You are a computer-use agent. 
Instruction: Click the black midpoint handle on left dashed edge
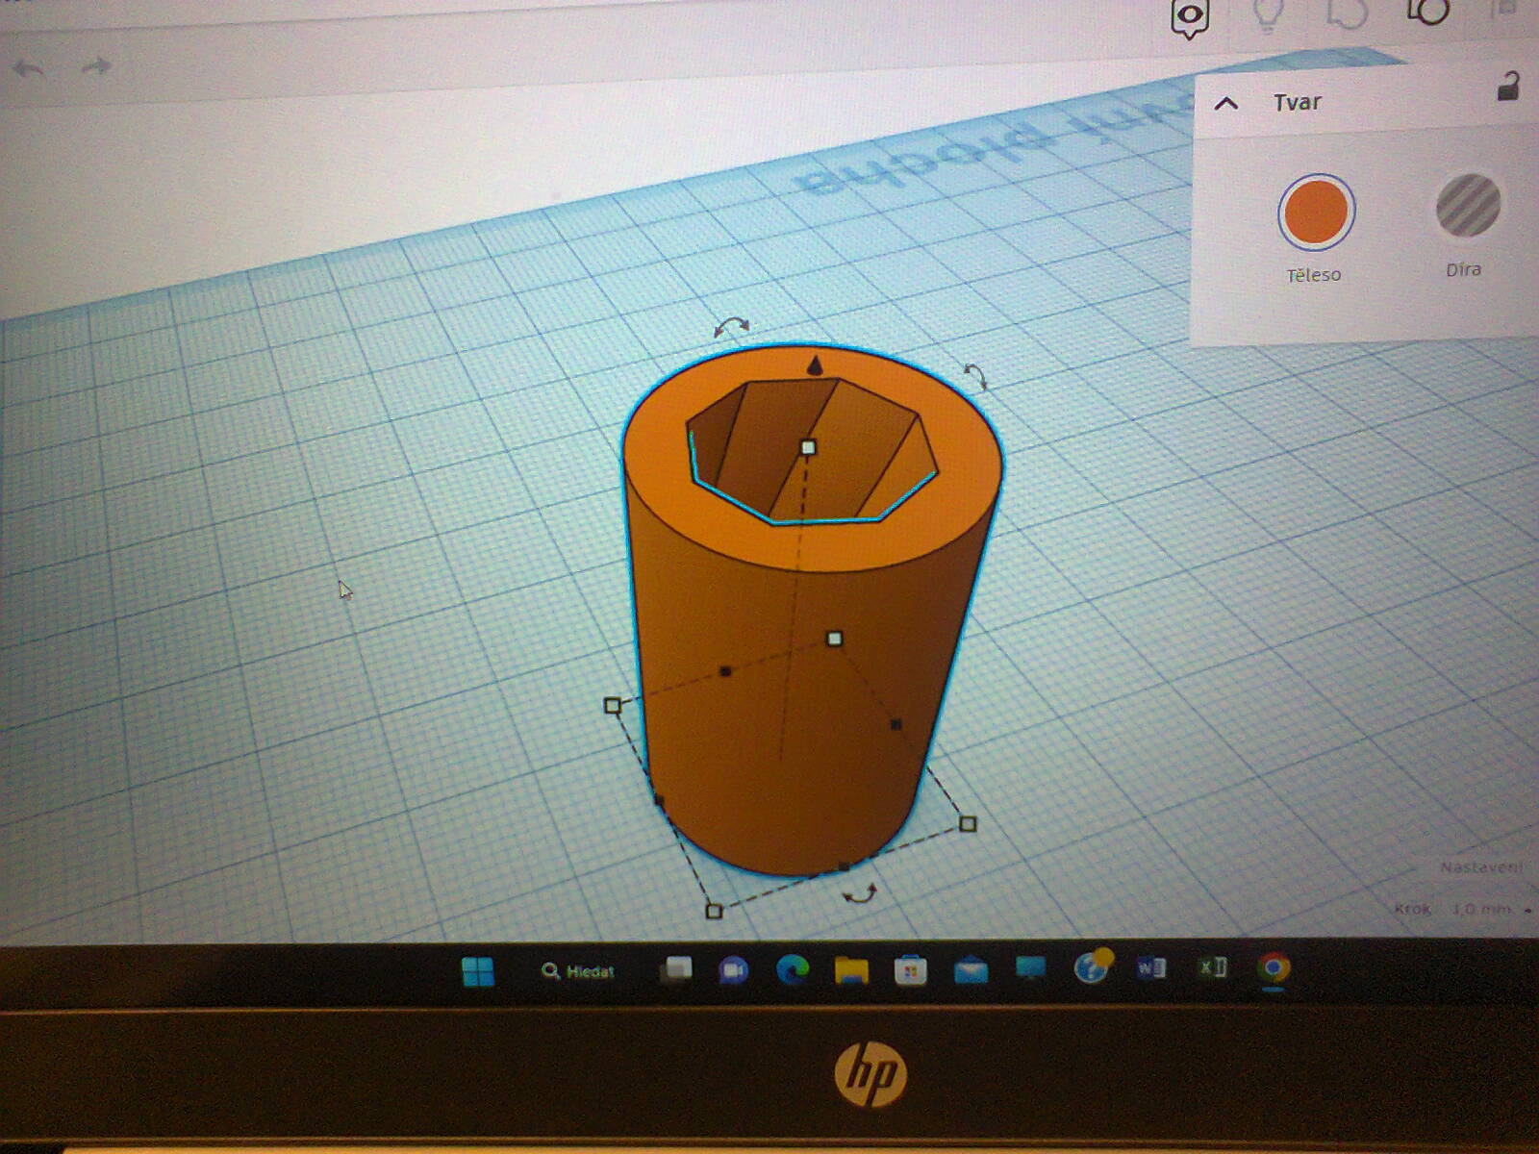[x=659, y=800]
